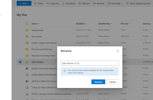Click the Remove shortcut icon
This screenshot has height=100, width=153.
point(80,3)
